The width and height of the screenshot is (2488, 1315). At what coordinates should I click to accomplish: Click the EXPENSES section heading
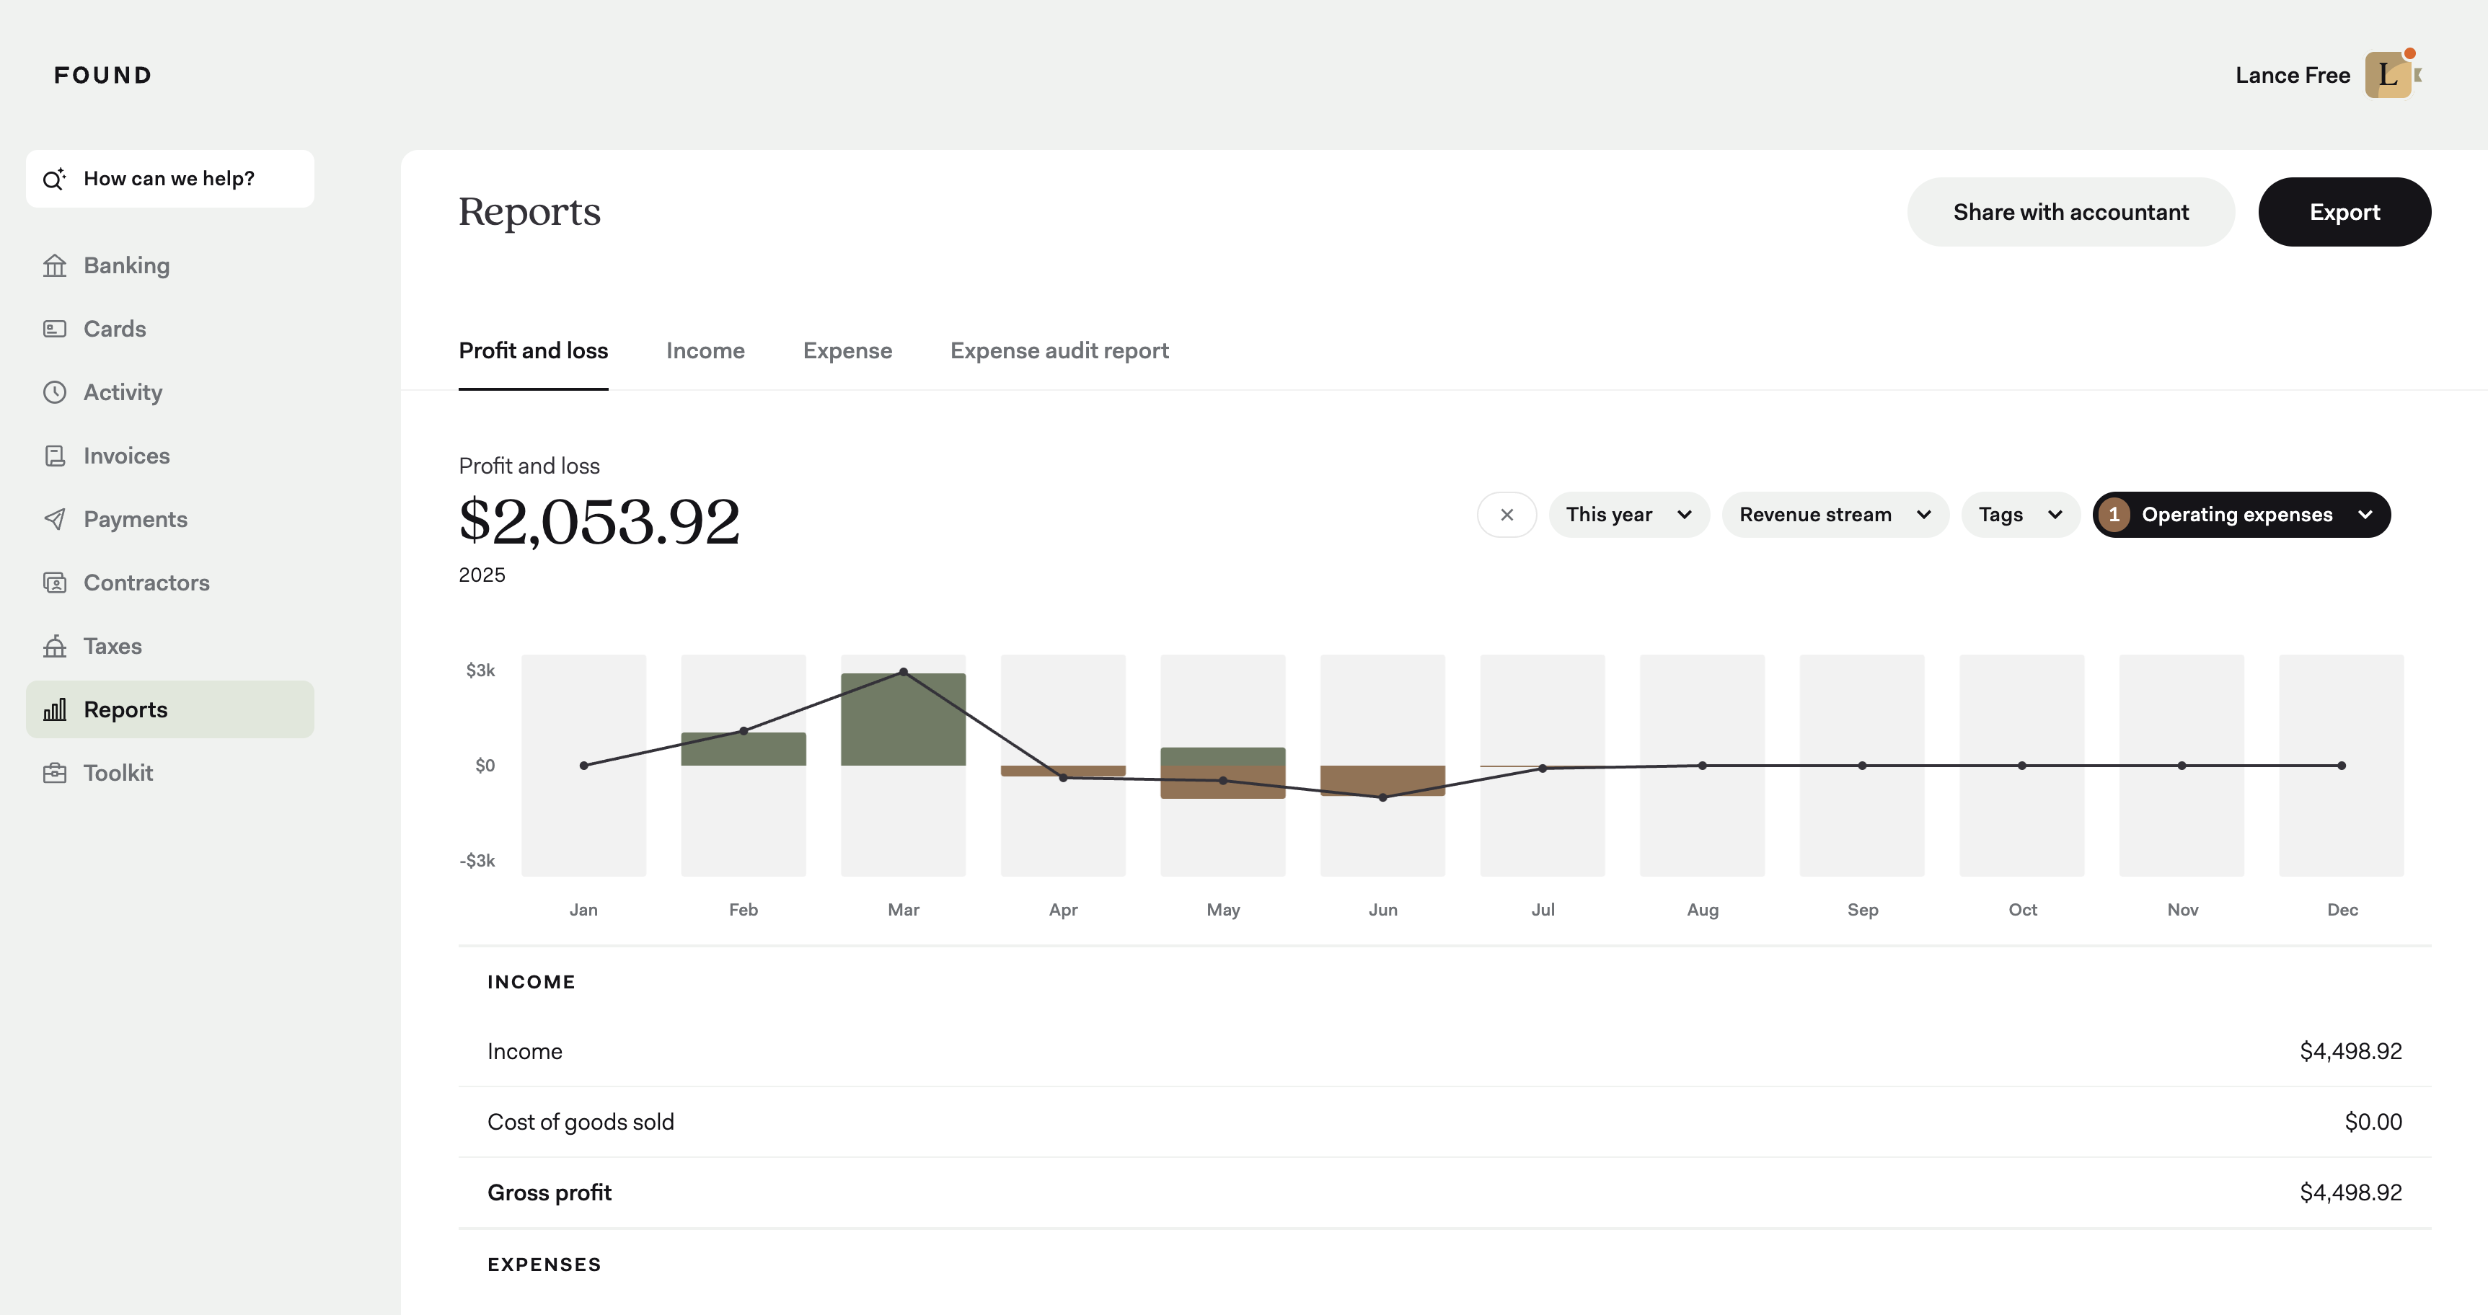click(544, 1265)
